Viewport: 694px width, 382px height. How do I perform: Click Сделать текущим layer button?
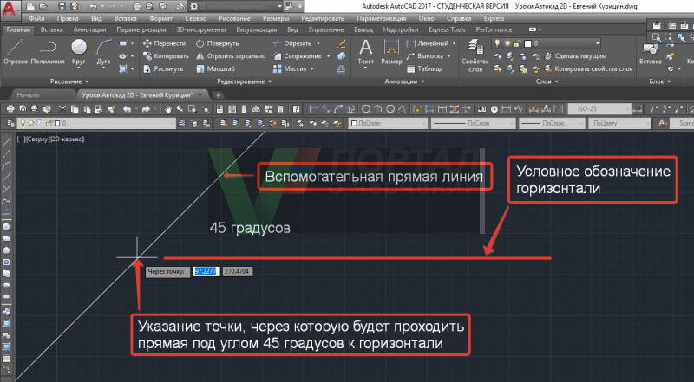pos(575,56)
